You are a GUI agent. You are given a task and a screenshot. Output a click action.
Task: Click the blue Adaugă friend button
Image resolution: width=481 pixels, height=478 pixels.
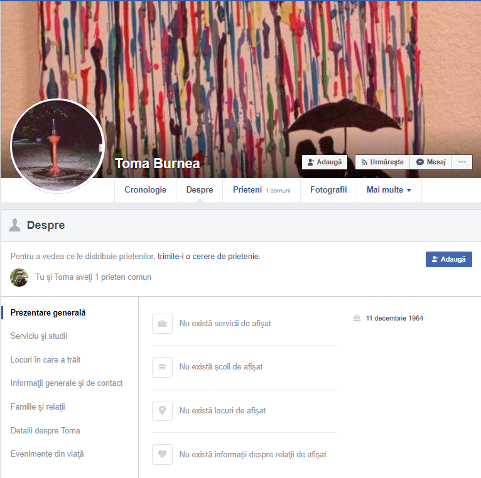449,259
